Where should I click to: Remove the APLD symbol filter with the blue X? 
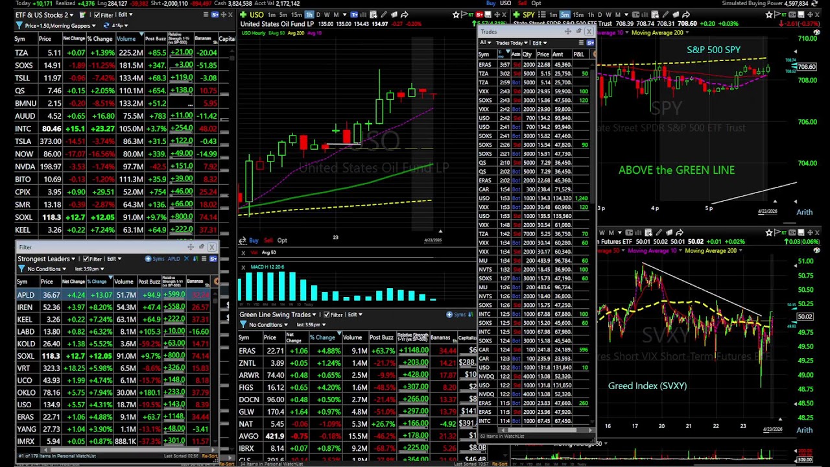(186, 259)
